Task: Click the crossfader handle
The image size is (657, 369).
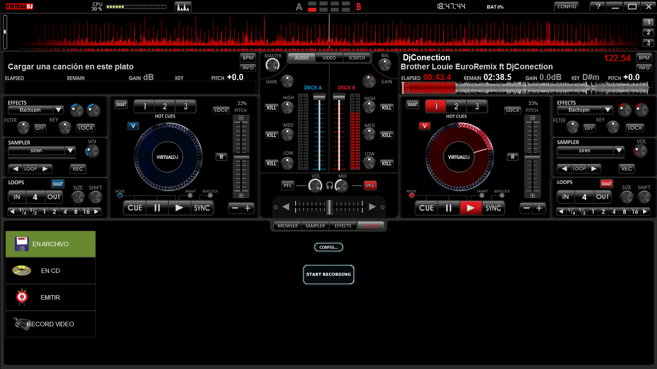Action: point(329,207)
